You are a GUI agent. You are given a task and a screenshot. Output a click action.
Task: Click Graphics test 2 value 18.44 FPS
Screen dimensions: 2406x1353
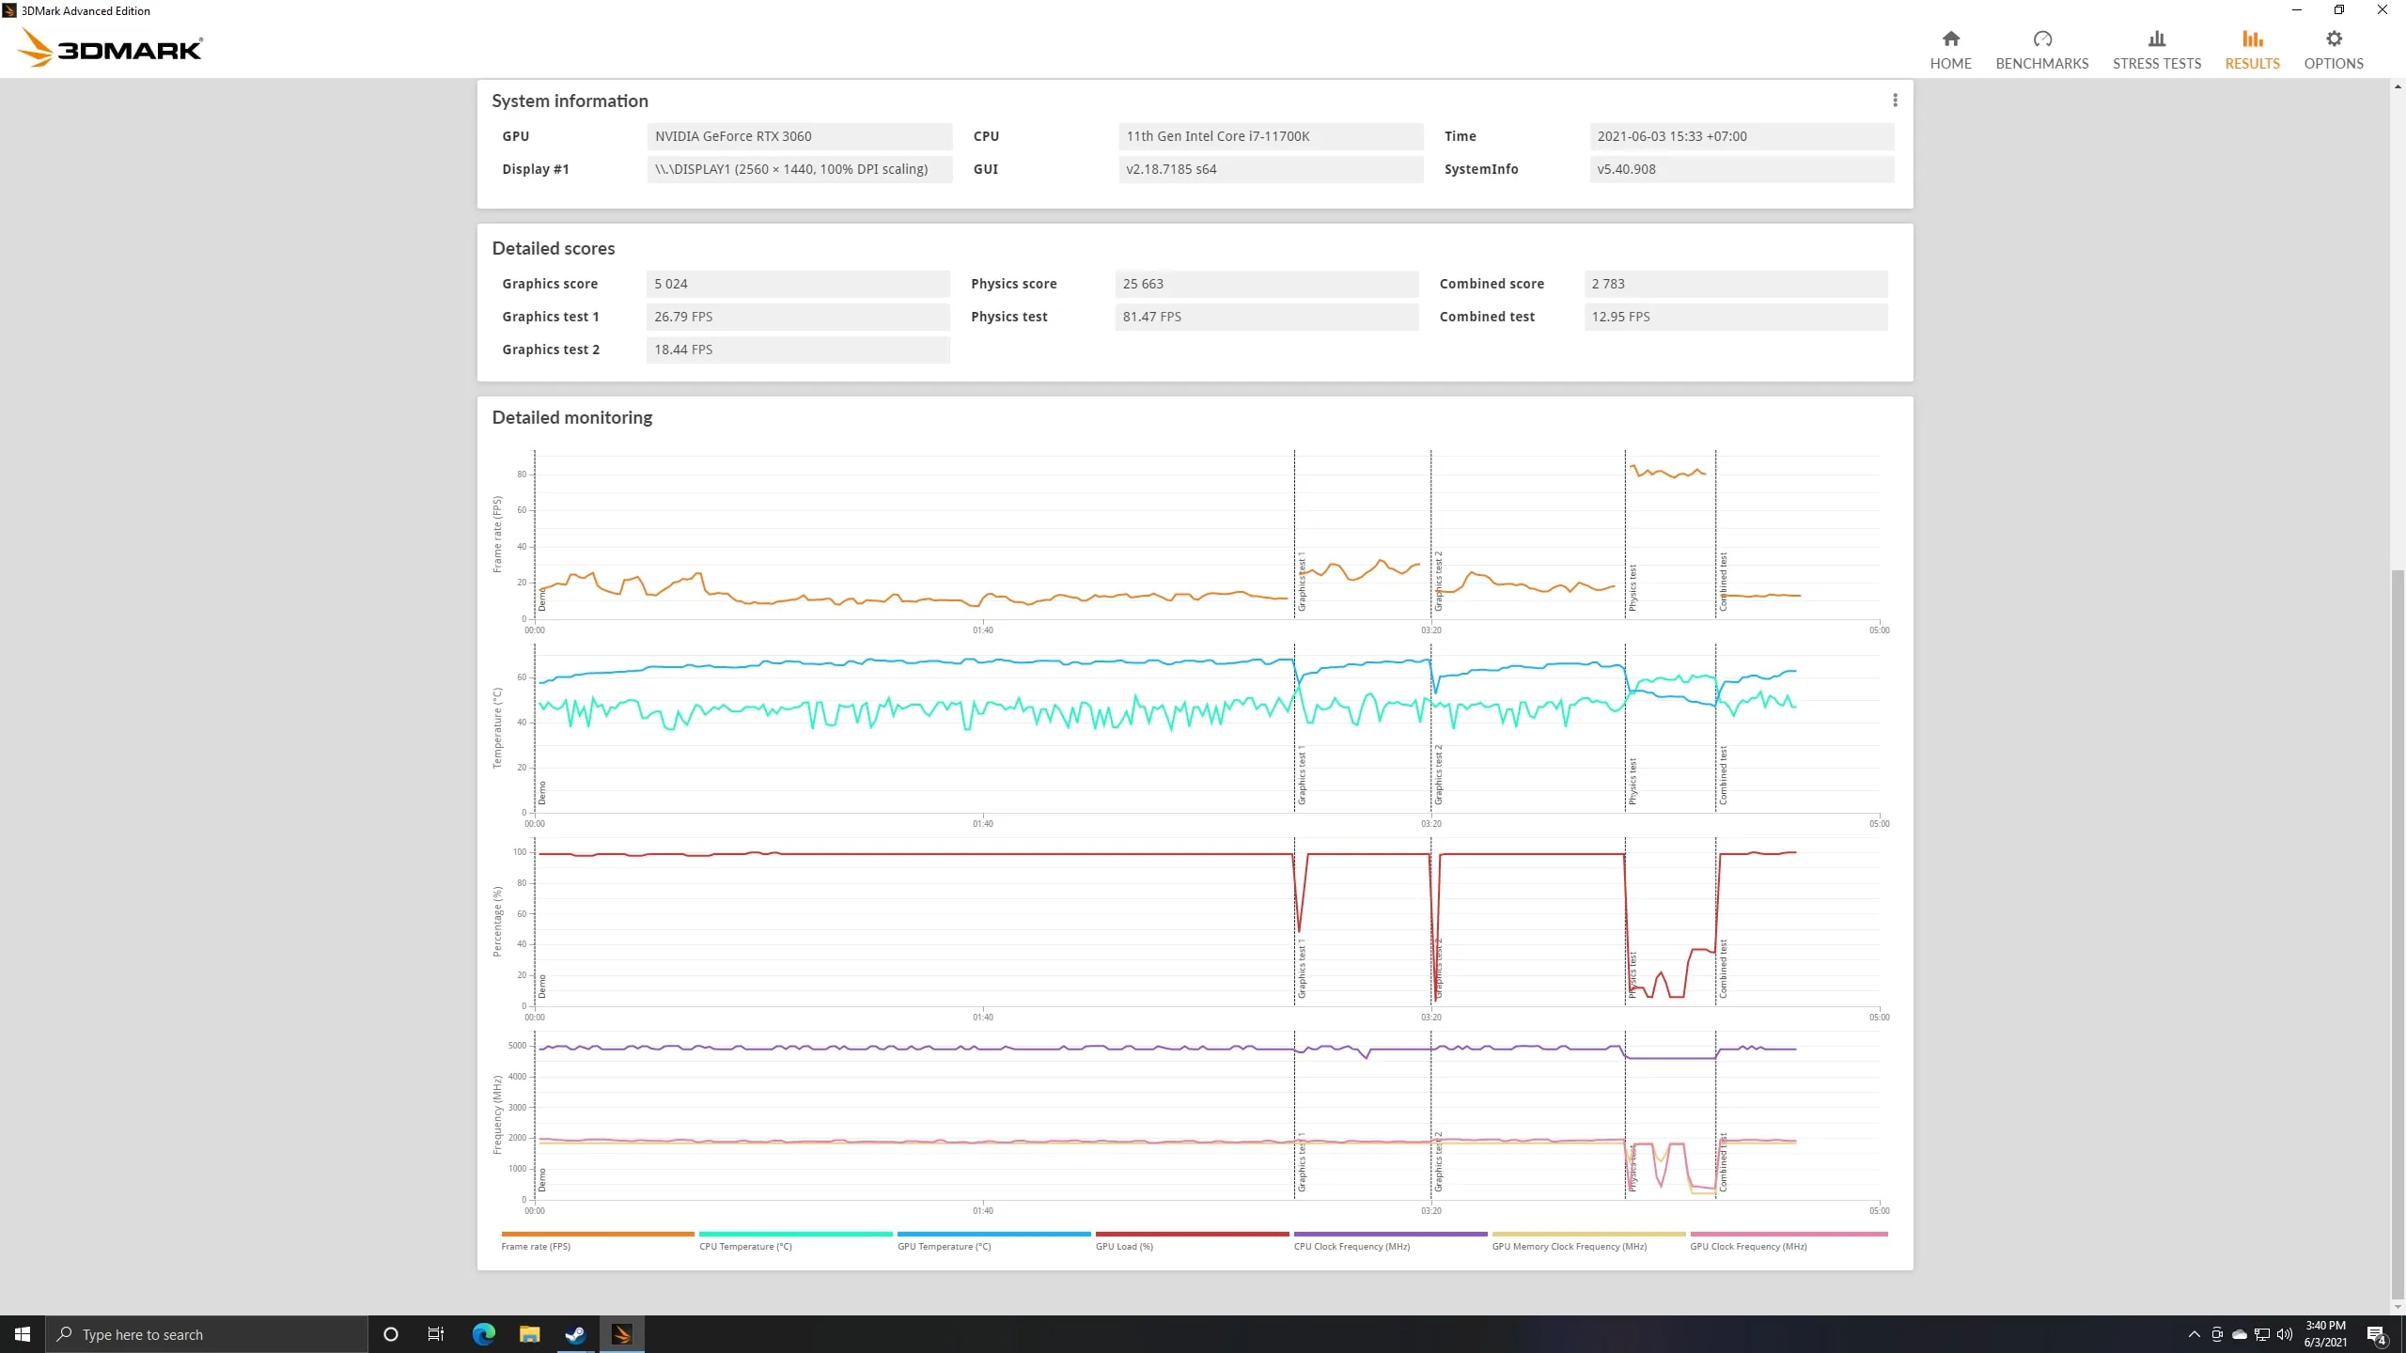pyautogui.click(x=798, y=350)
